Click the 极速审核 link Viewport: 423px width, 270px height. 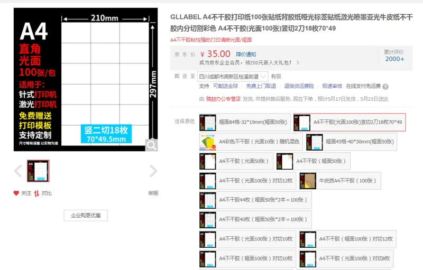(332, 86)
